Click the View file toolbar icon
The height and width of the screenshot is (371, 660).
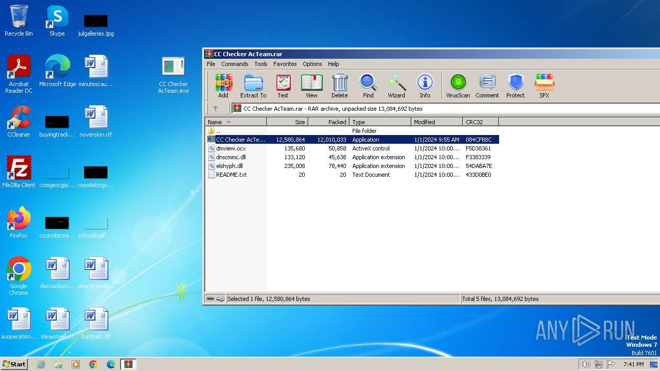311,86
